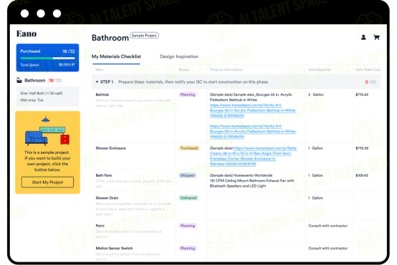Click Consult with contractor for Motion Sensor Switch

click(328, 248)
